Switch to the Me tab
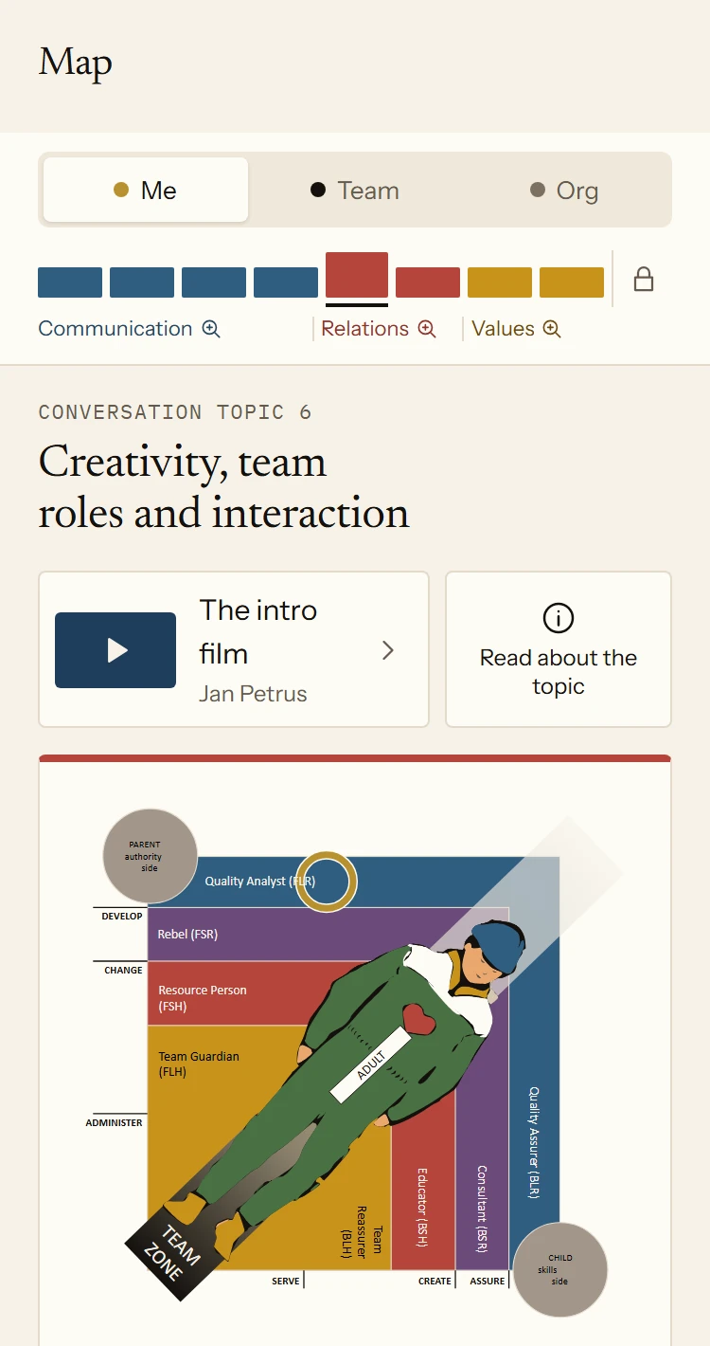The height and width of the screenshot is (1346, 710). tap(146, 190)
